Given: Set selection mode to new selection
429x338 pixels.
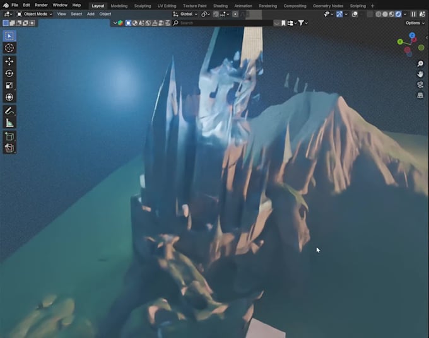Looking at the screenshot, I should 6,23.
